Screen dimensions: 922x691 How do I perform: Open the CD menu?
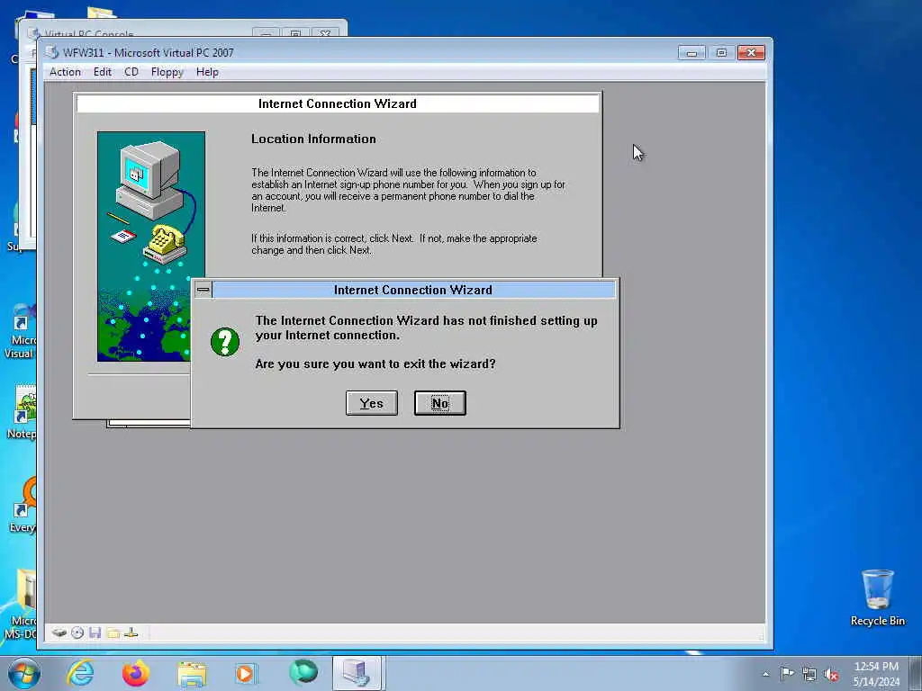click(131, 72)
